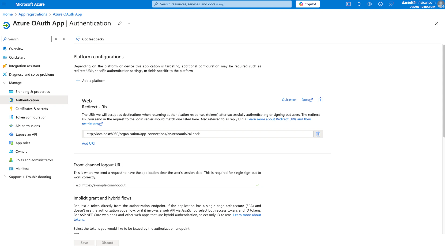
Task: Delete the localhost callback redirect URI
Action: [318, 134]
